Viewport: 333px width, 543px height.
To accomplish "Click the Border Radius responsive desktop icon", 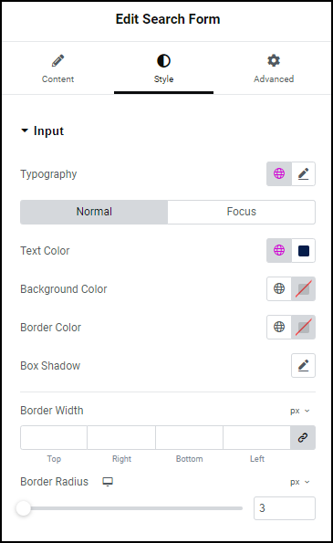I will pos(108,482).
